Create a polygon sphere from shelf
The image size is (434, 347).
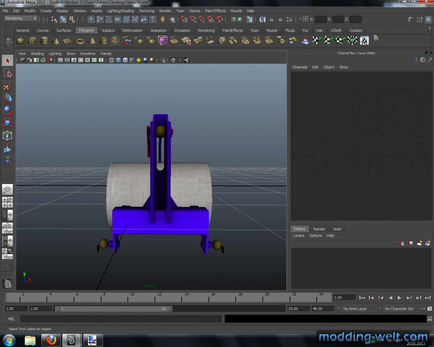click(x=21, y=41)
